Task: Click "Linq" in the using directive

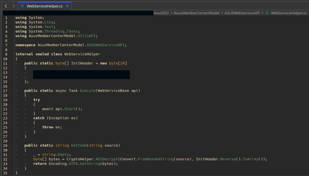Action: pyautogui.click(x=49, y=22)
